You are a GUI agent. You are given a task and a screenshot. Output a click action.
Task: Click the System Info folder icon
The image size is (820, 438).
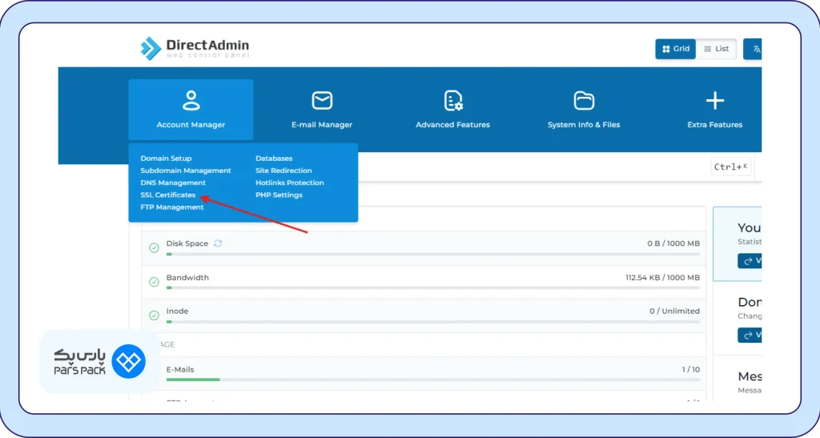click(584, 100)
